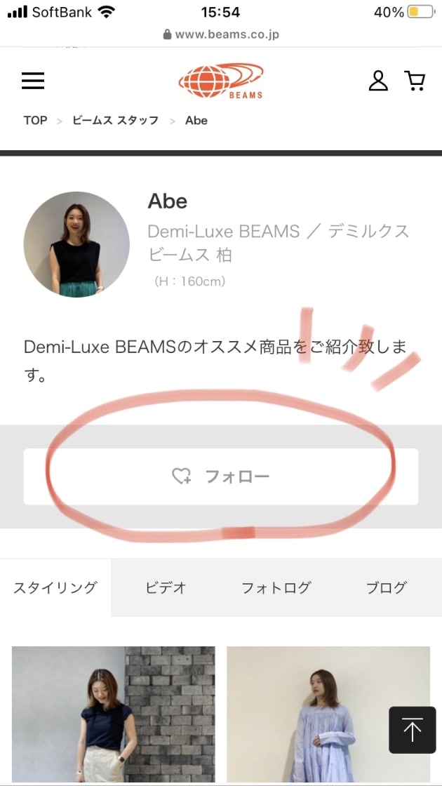Tap the lock icon beside the URL
This screenshot has width=442, height=786.
click(168, 34)
